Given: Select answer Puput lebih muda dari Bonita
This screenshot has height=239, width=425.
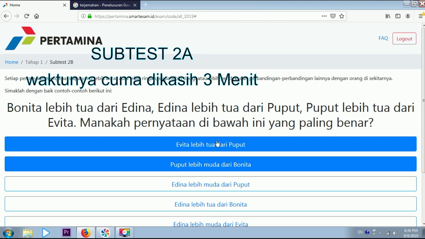Looking at the screenshot, I should (x=211, y=164).
